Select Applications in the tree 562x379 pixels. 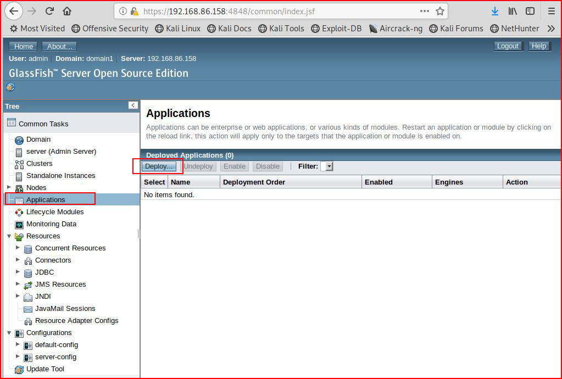coord(46,199)
